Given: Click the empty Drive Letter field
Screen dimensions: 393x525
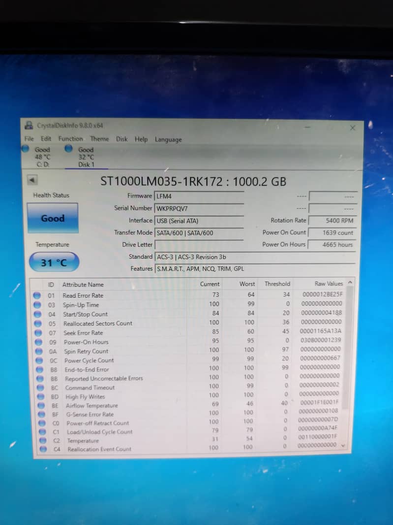Looking at the screenshot, I should 199,245.
